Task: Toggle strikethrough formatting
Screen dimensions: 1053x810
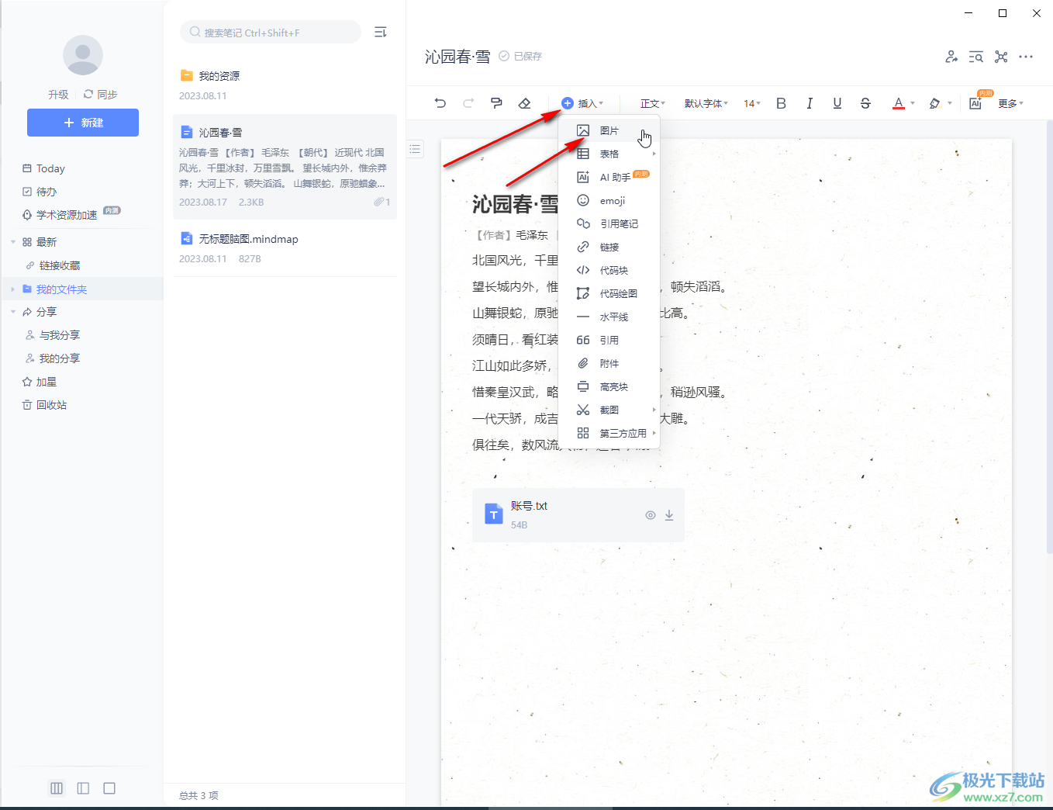Action: coord(865,103)
